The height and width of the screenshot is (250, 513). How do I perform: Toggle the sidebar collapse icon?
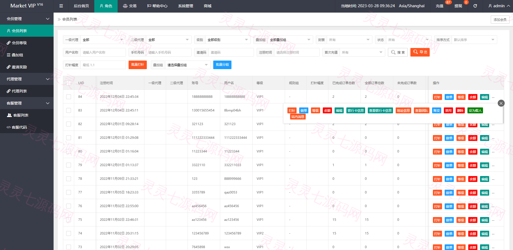pyautogui.click(x=61, y=6)
